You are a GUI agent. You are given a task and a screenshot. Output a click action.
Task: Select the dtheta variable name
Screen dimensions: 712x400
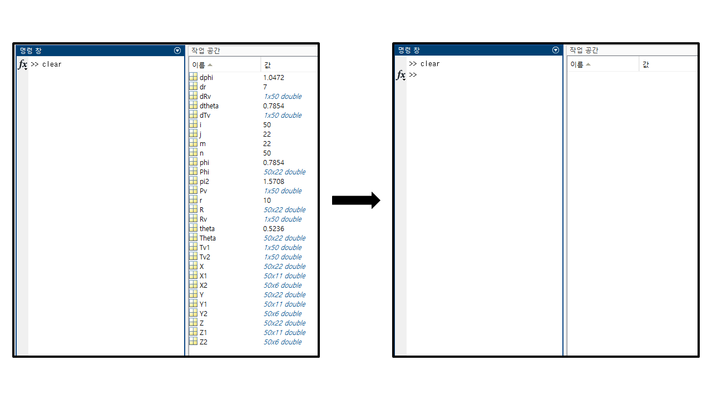pos(209,106)
